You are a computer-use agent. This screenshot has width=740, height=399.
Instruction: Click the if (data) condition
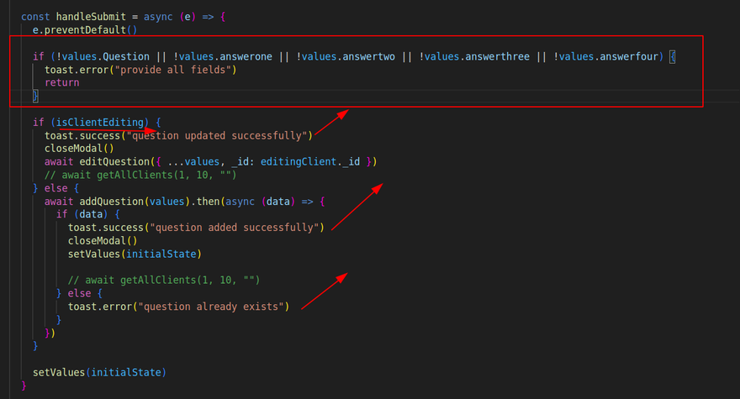pos(80,214)
